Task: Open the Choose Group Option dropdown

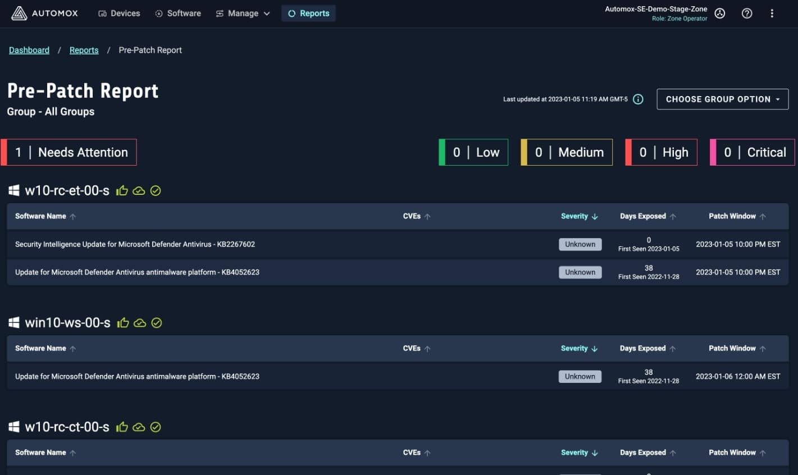Action: (x=723, y=99)
